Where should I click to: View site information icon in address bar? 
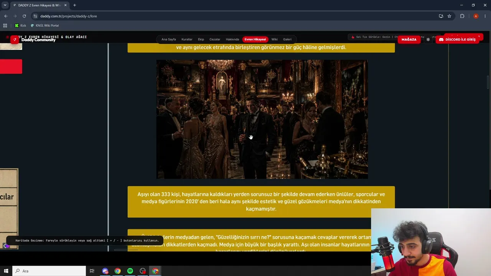pyautogui.click(x=35, y=16)
